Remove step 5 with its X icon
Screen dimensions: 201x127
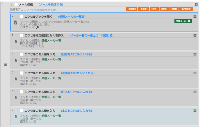pyautogui.click(x=195, y=73)
